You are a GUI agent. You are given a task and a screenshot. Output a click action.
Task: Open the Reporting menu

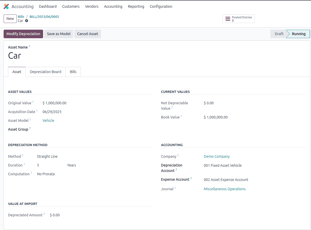(x=136, y=6)
